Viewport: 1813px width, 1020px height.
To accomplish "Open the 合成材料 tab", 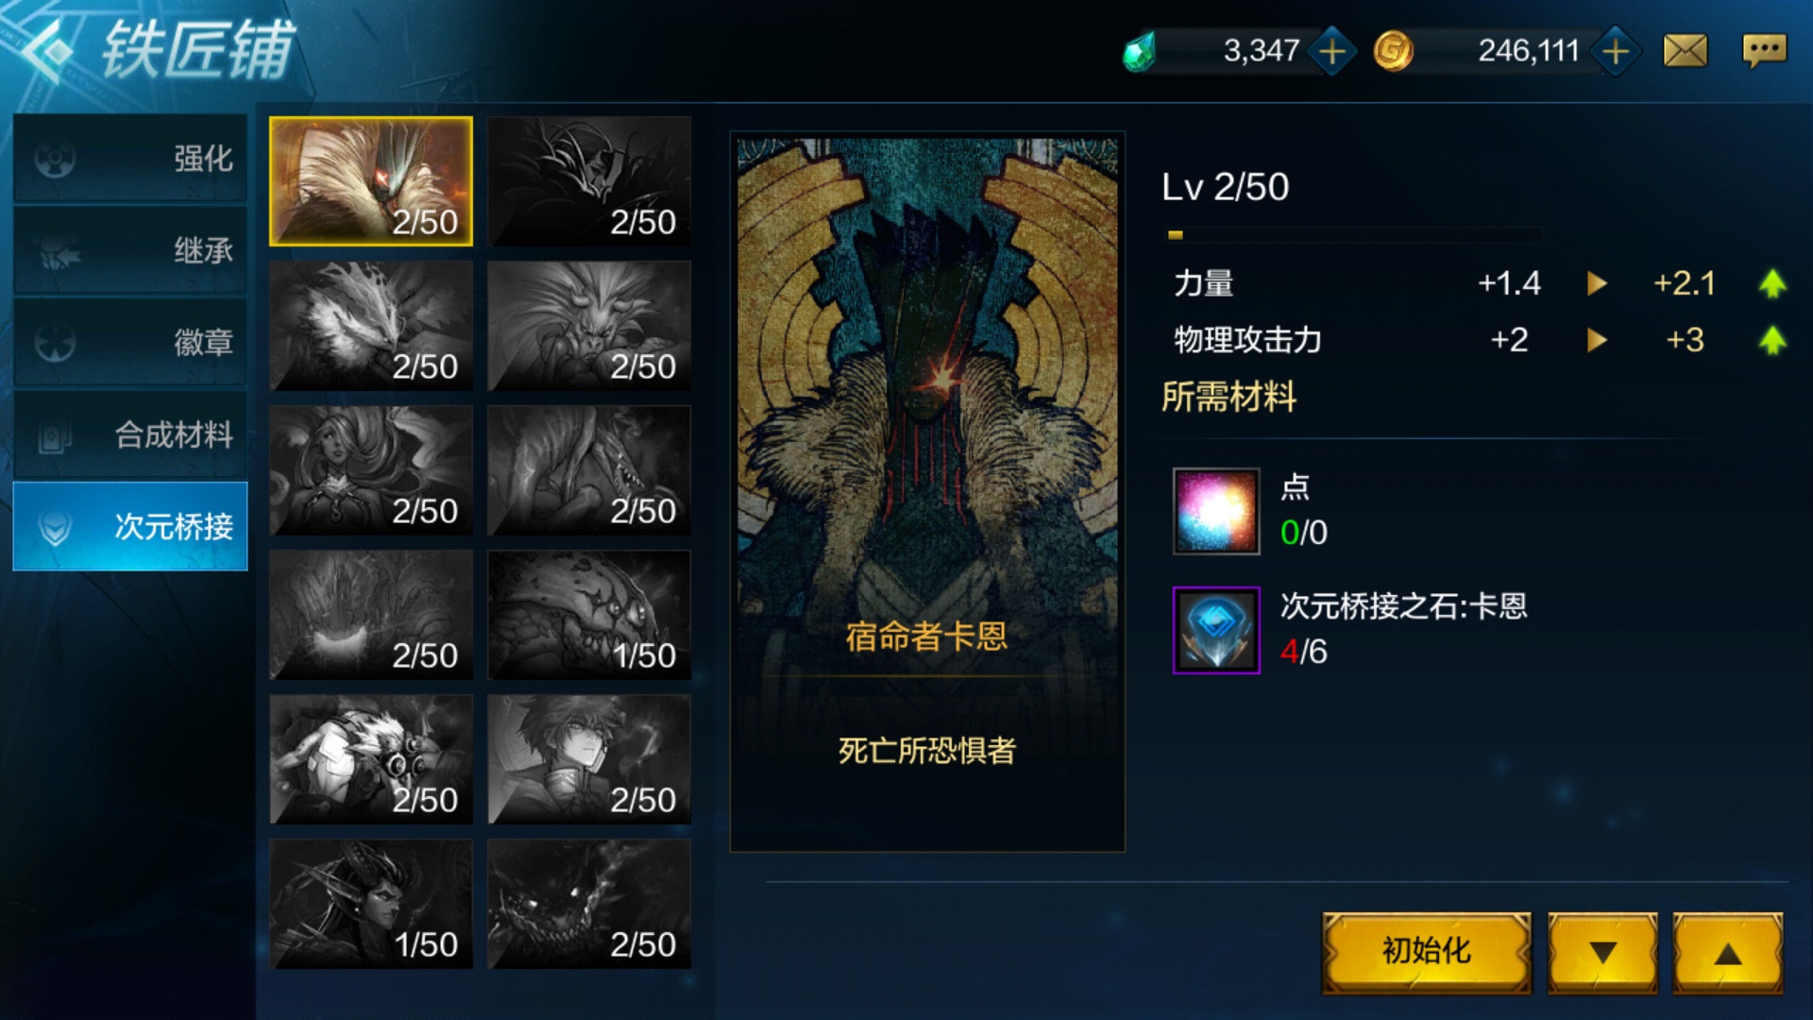I will pyautogui.click(x=130, y=434).
